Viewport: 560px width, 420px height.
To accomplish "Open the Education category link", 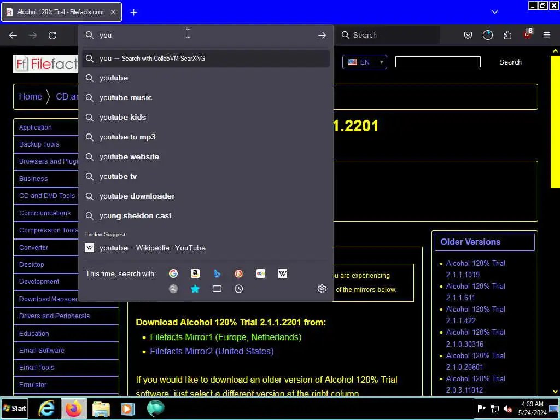I will [x=34, y=333].
